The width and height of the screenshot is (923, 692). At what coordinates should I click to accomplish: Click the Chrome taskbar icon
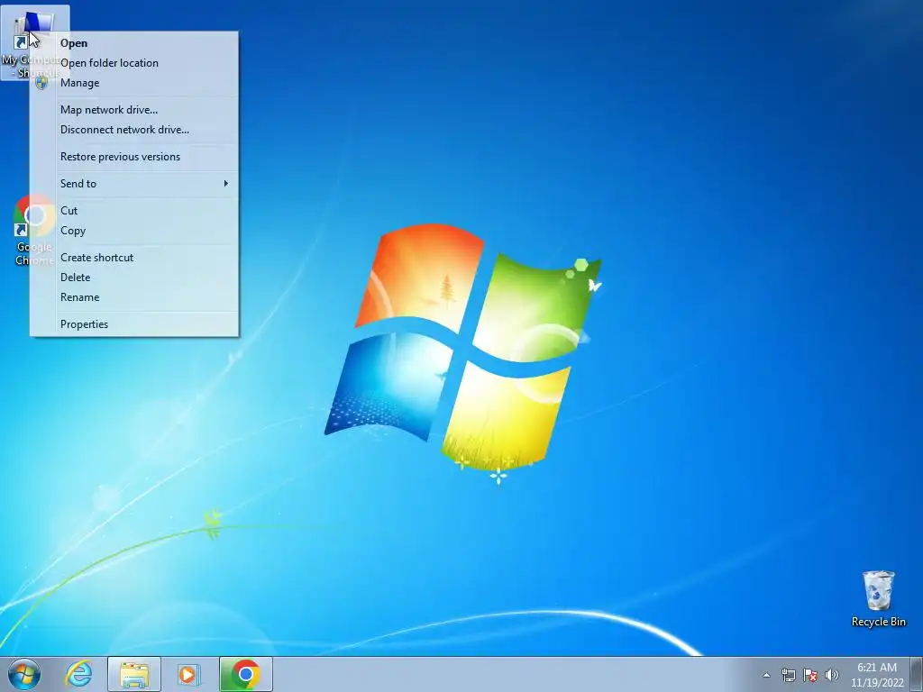(x=246, y=674)
